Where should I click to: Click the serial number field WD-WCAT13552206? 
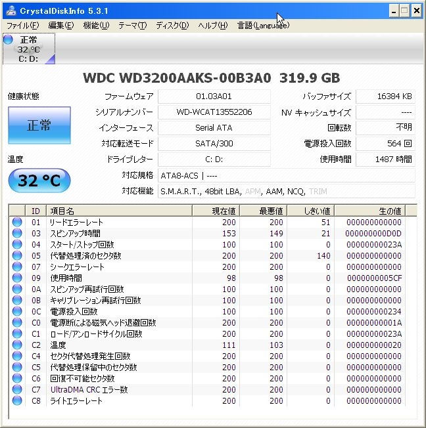[x=214, y=112]
